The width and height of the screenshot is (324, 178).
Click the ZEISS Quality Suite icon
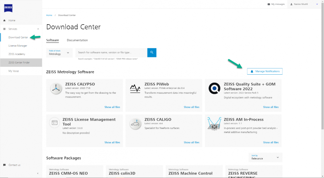pos(214,88)
